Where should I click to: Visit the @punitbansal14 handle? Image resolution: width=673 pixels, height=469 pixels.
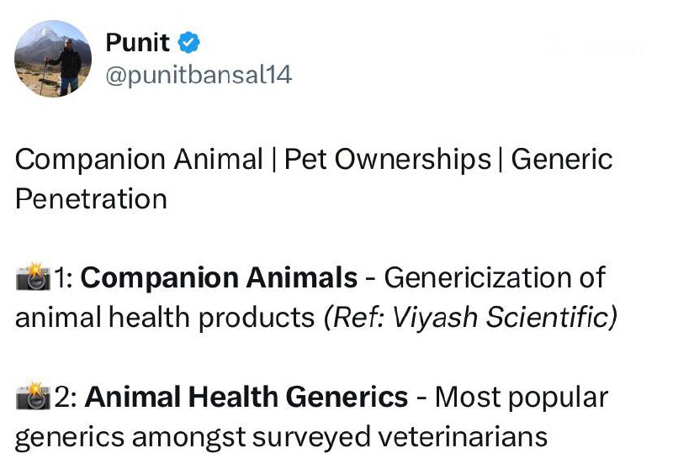199,75
